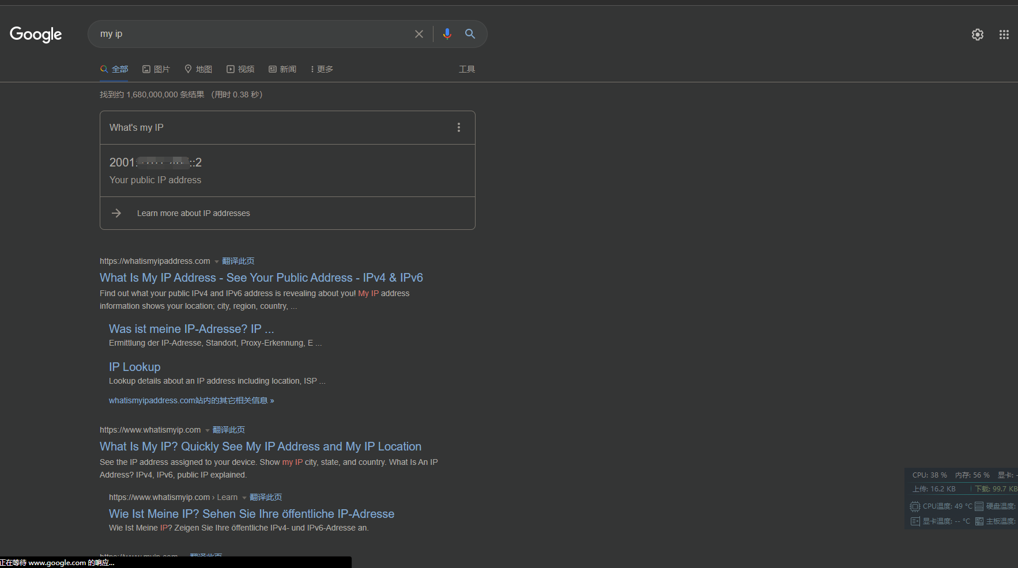Click the 'Lookup details about an IP address' snippet
Image resolution: width=1018 pixels, height=568 pixels.
pyautogui.click(x=217, y=381)
